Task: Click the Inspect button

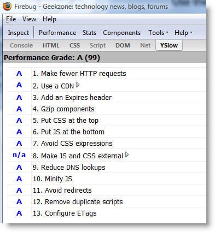Action: tap(19, 33)
